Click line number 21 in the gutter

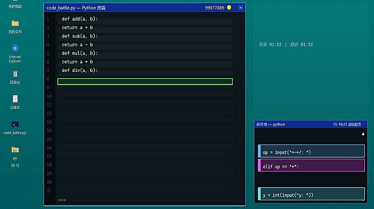49,191
